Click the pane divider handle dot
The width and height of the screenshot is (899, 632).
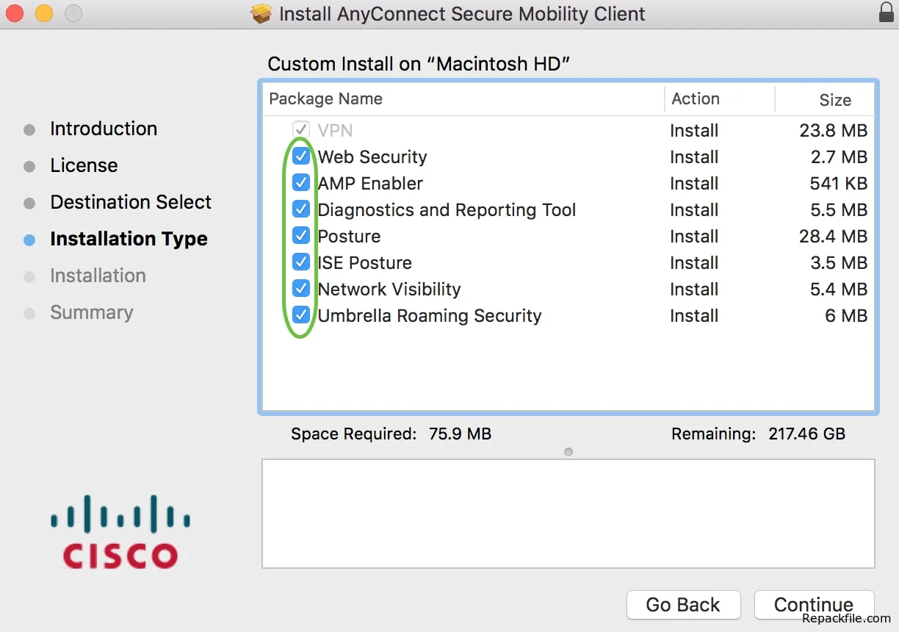pyautogui.click(x=568, y=452)
